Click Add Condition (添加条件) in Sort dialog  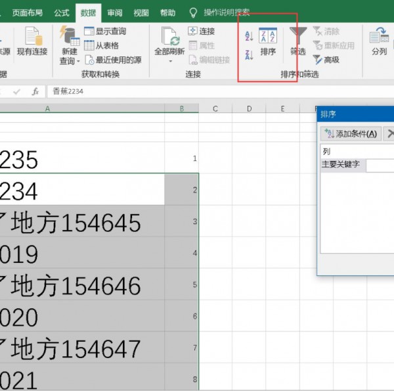click(351, 134)
